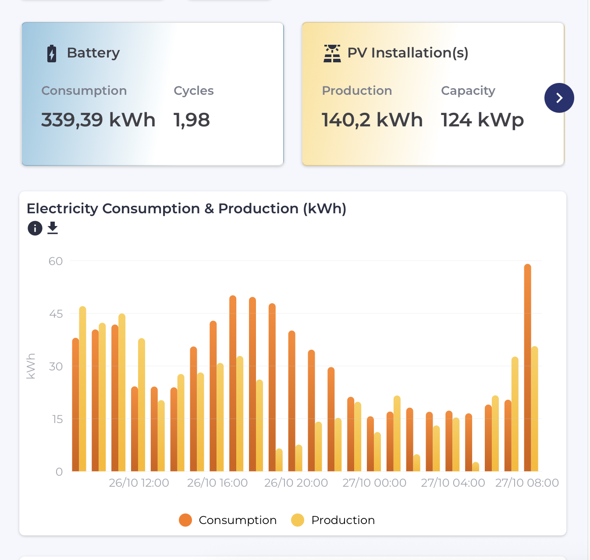
Task: Toggle the Production series in the chart legend
Action: coord(333,520)
